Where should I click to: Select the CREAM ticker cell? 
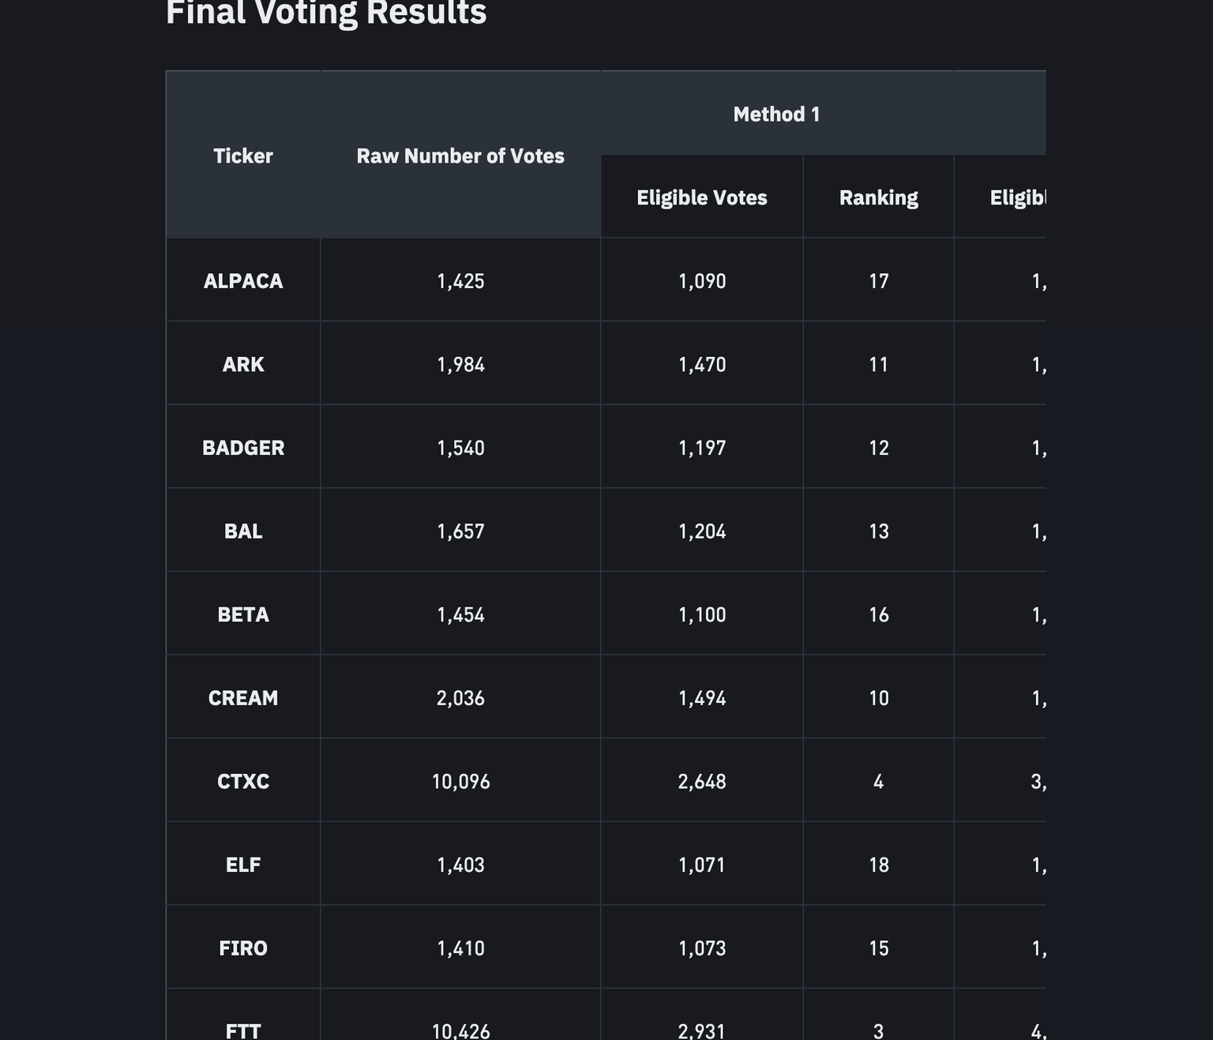[x=243, y=698]
